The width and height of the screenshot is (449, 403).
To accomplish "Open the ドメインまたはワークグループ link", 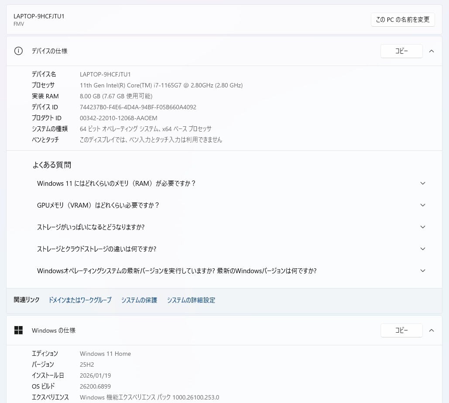I will point(80,300).
